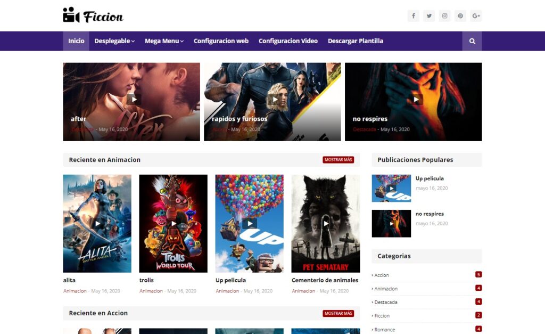Play icon on alita poster
This screenshot has height=334, width=545.
97,223
